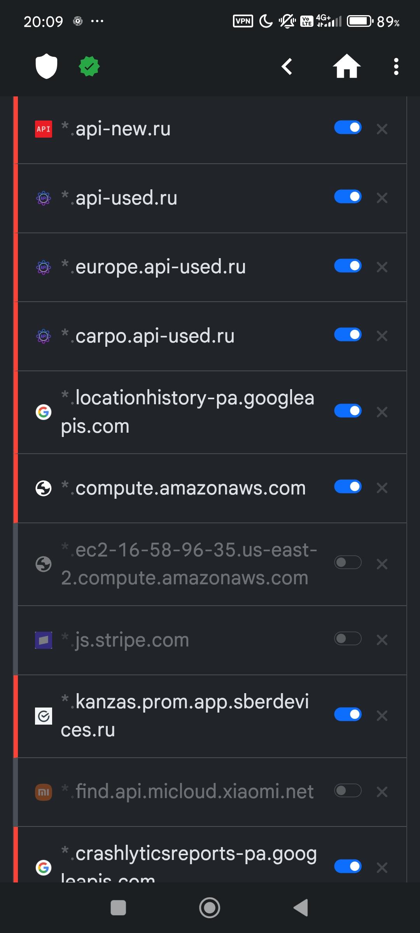Enable the *.js.stripe.com rule toggle

click(x=348, y=639)
